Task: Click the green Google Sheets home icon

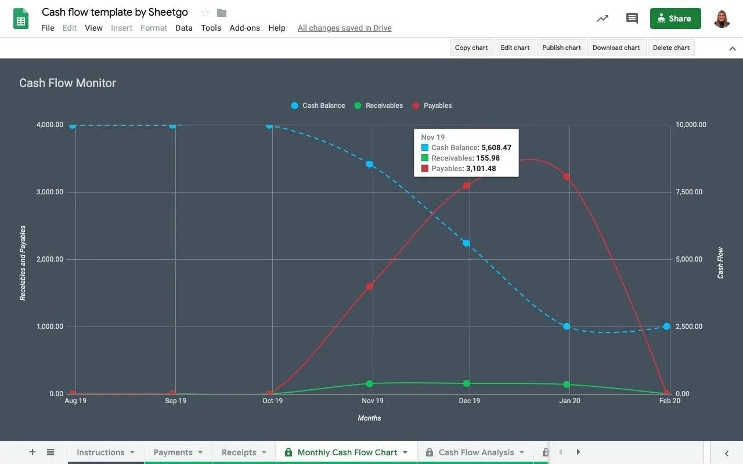Action: coord(20,18)
